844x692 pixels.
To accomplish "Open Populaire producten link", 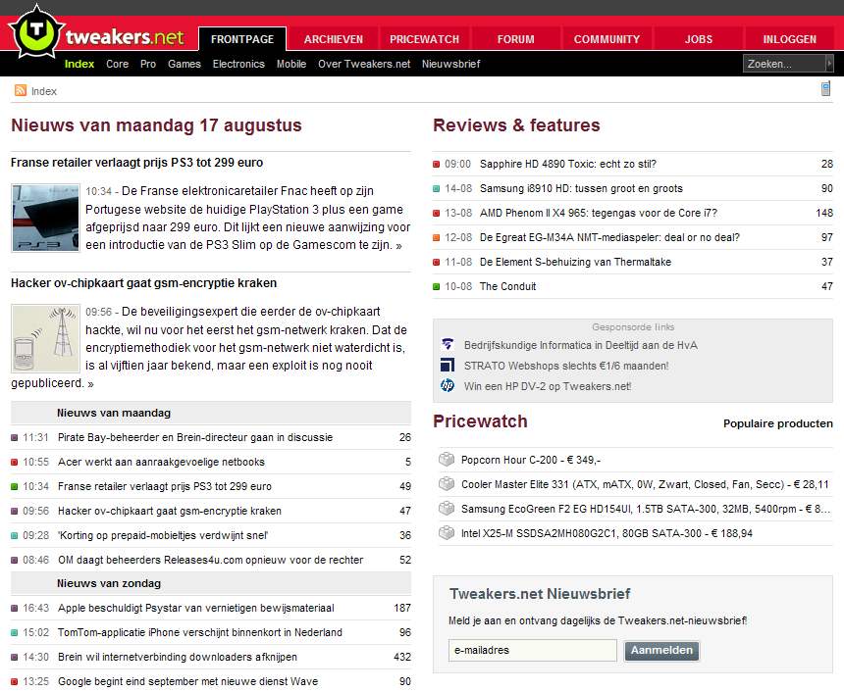I will coord(778,423).
